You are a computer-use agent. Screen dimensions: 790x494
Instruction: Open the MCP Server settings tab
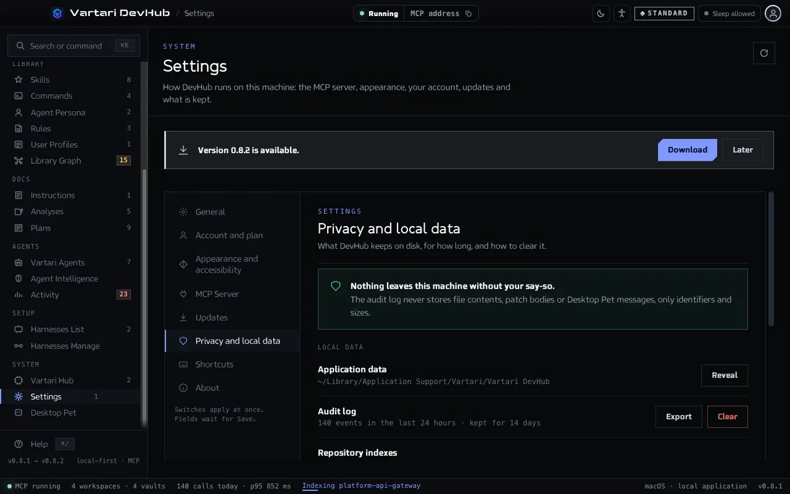point(232,294)
